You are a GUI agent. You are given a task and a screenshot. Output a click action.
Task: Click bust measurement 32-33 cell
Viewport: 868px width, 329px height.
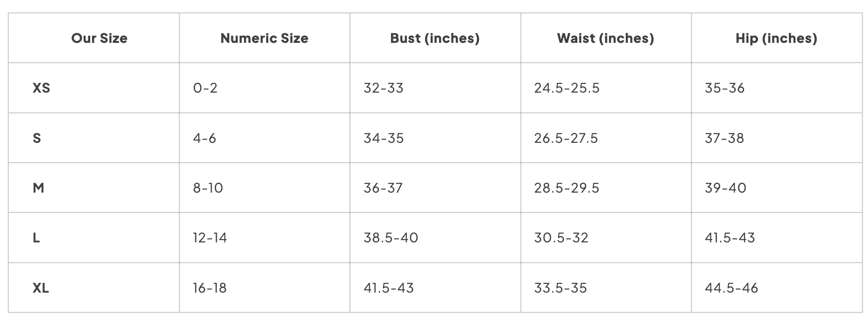[383, 88]
